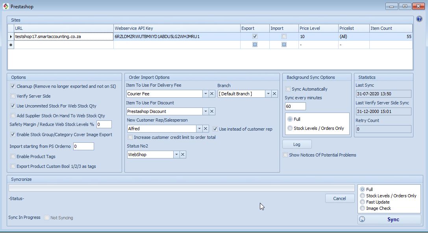Open the help icon beside Sites panel
This screenshot has width=428, height=233.
pyautogui.click(x=419, y=19)
